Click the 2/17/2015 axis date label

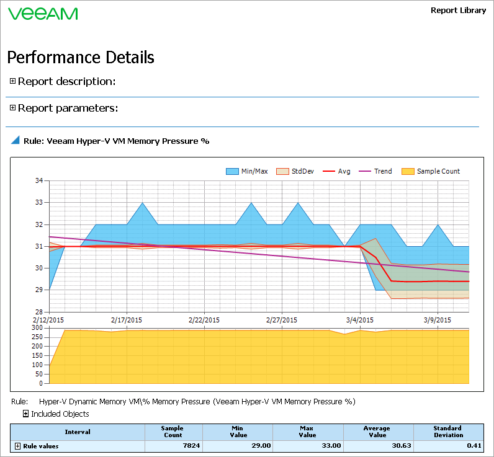point(127,320)
